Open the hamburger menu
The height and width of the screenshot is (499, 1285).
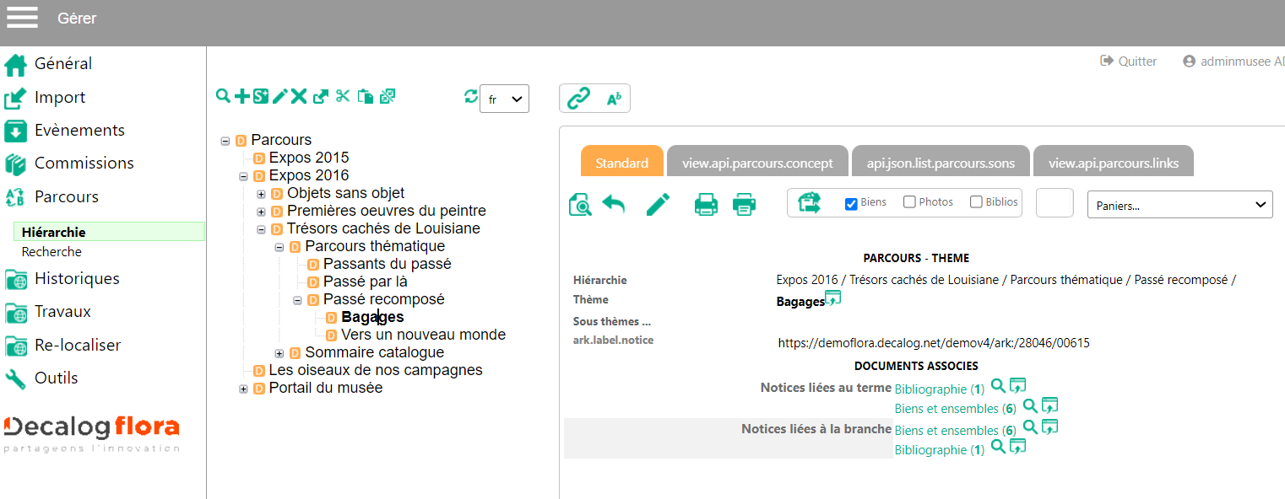[x=23, y=18]
